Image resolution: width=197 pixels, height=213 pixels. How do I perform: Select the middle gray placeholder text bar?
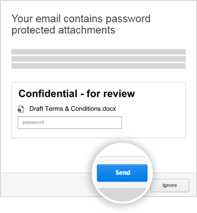coord(98,59)
